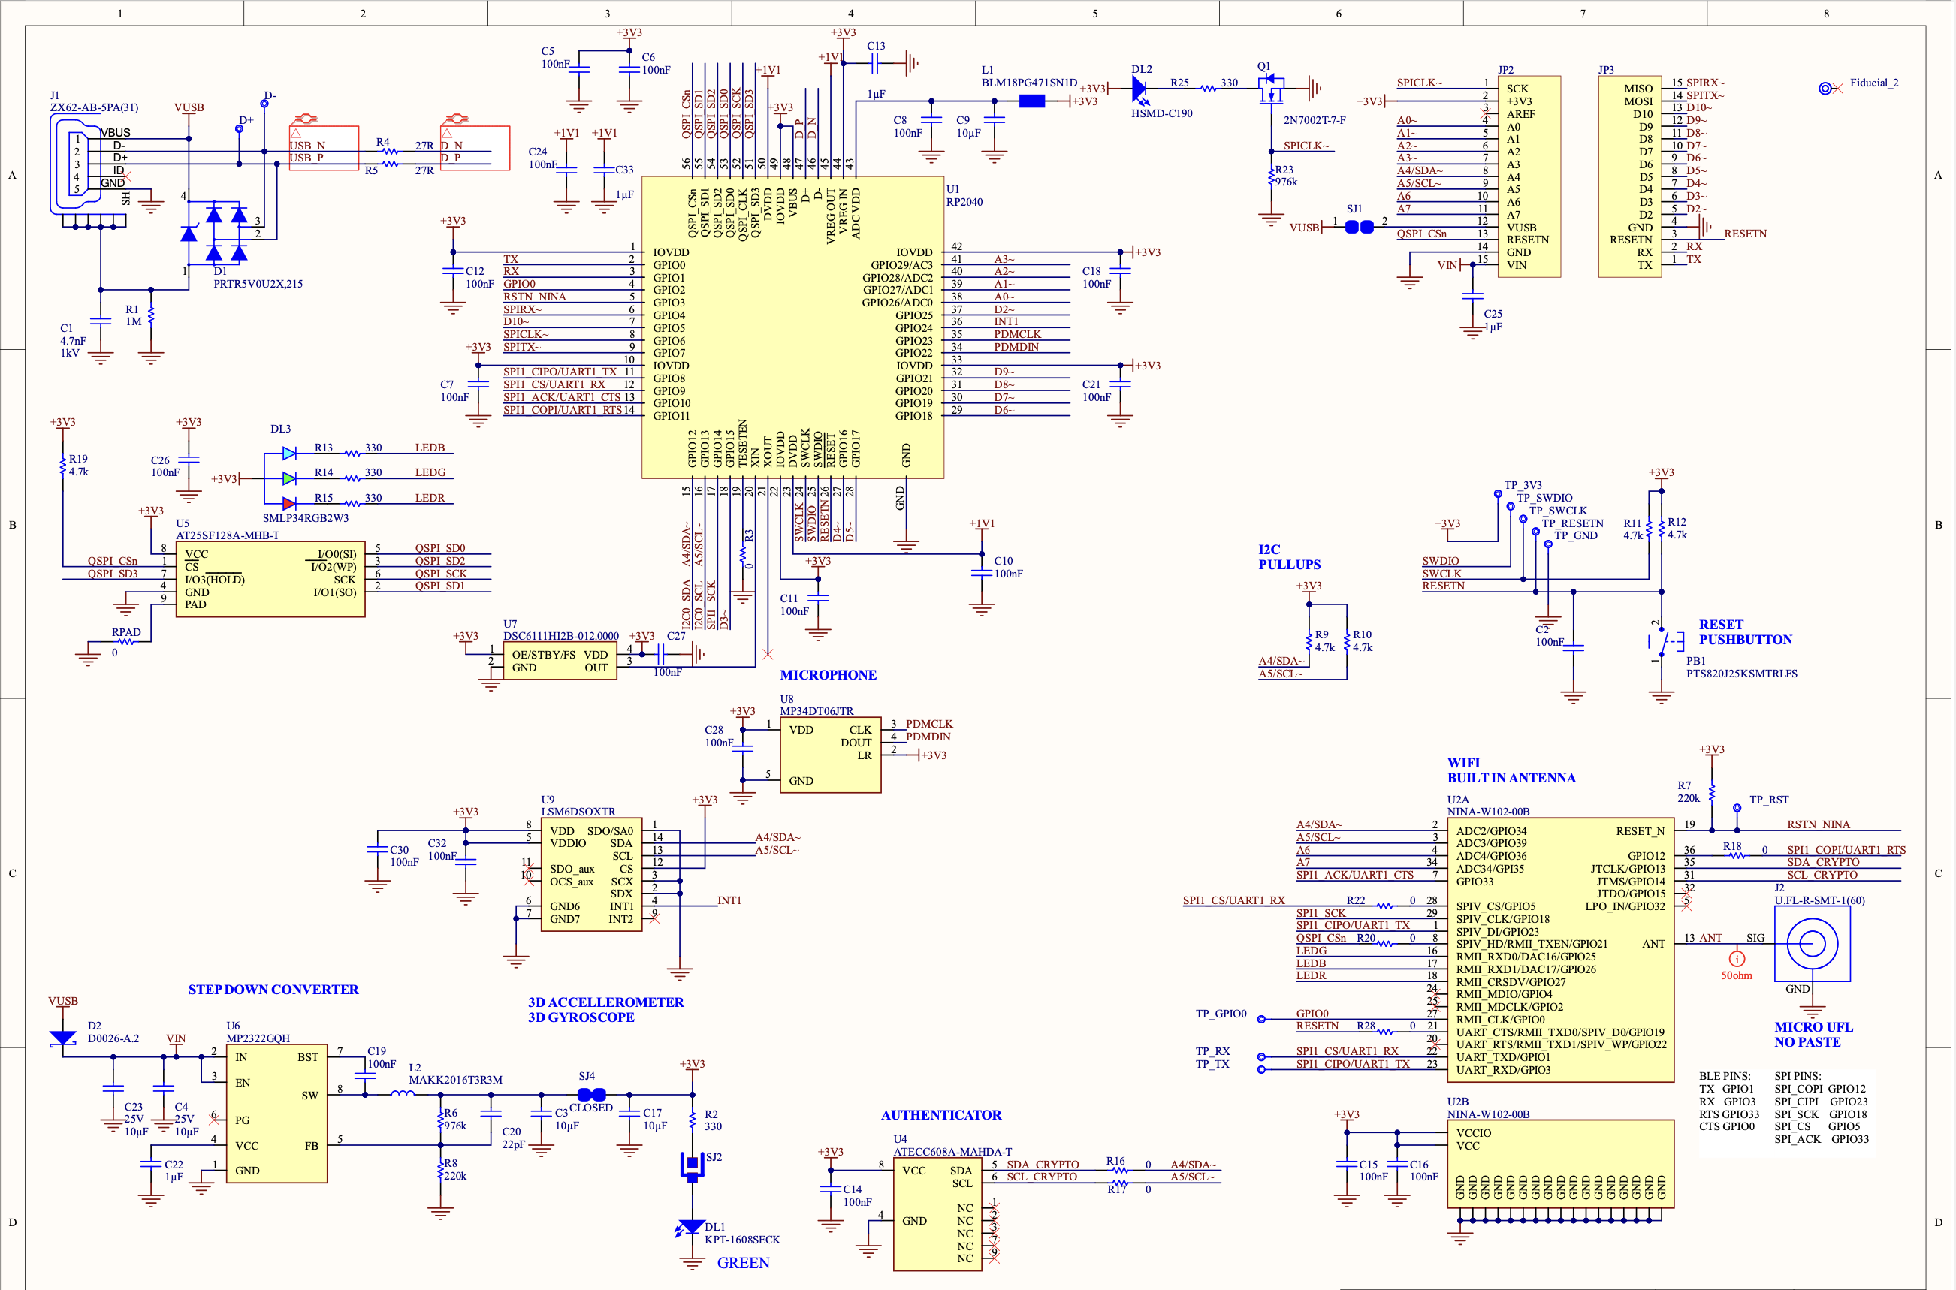The width and height of the screenshot is (1956, 1290).
Task: Click the R1 1M resistor
Action: (x=152, y=316)
